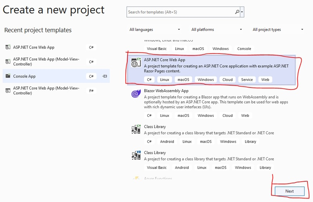Image resolution: width=313 pixels, height=202 pixels.
Task: Select the ASP.NET Core Web App template icon
Action: (x=136, y=63)
